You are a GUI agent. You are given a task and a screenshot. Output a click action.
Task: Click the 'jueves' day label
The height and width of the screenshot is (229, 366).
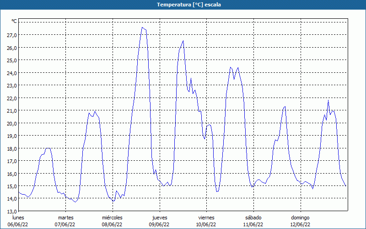[160, 218]
